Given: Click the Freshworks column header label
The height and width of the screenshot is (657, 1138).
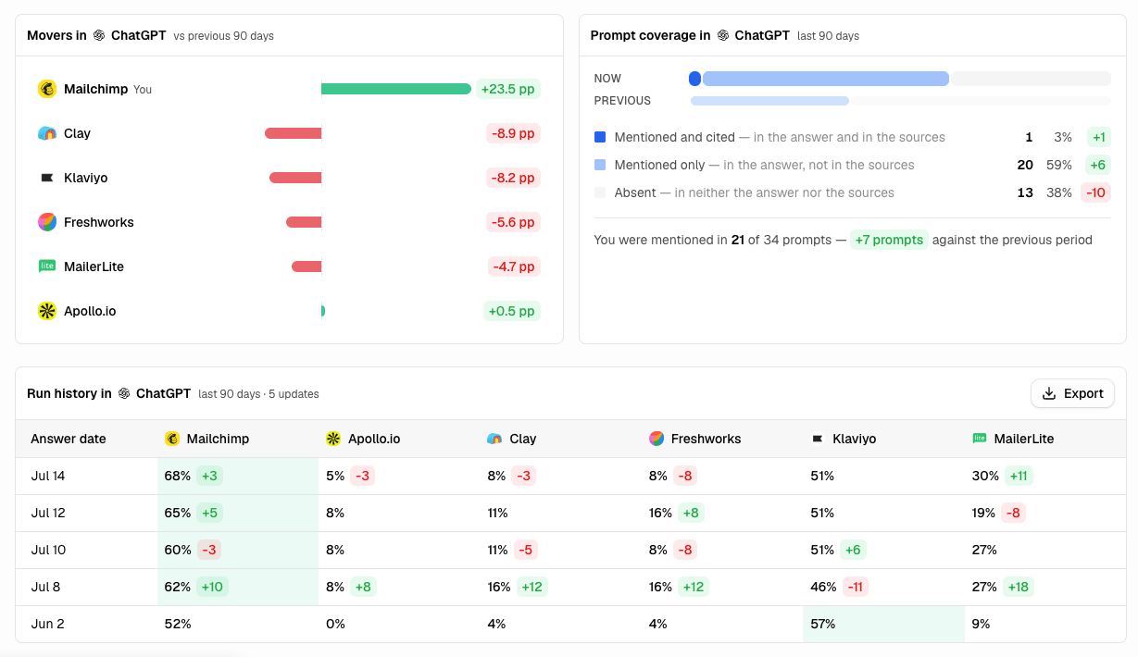Looking at the screenshot, I should pos(706,439).
